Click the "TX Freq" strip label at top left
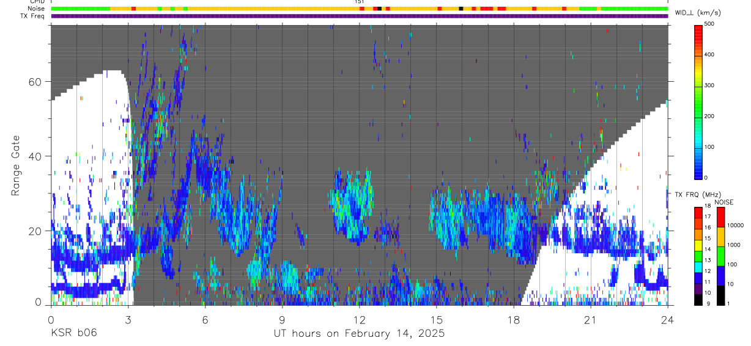The width and height of the screenshot is (751, 346). pyautogui.click(x=32, y=16)
